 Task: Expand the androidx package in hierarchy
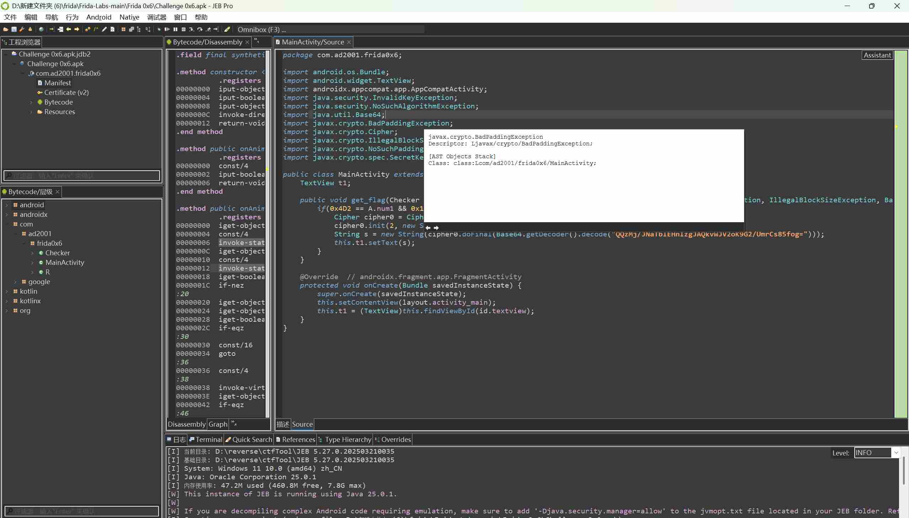coord(7,214)
